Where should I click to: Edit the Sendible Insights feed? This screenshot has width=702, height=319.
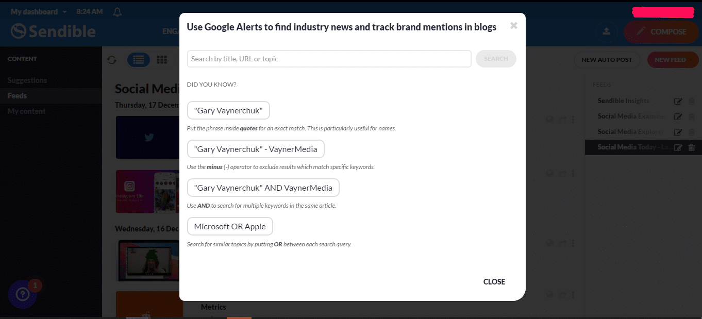(678, 102)
